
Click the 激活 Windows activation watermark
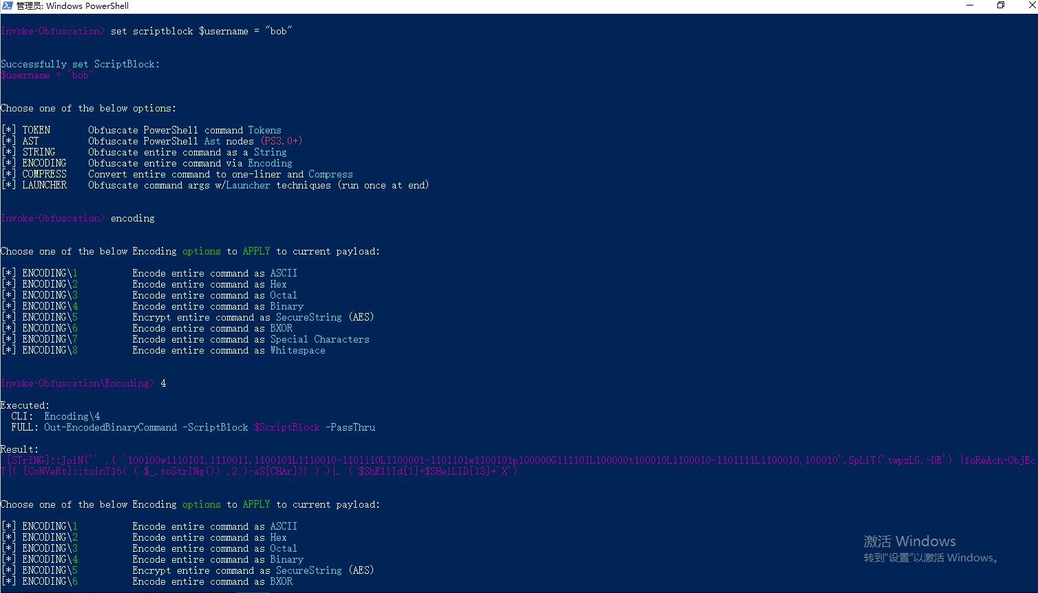(x=909, y=542)
